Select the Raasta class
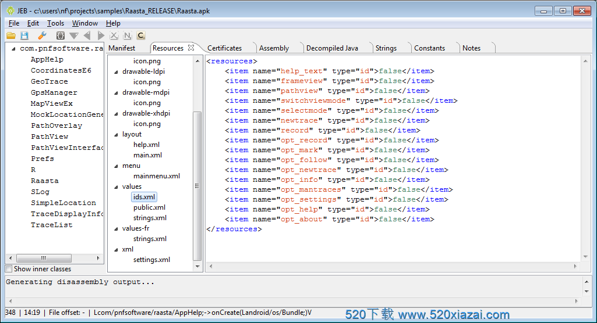The image size is (597, 323). [x=45, y=180]
